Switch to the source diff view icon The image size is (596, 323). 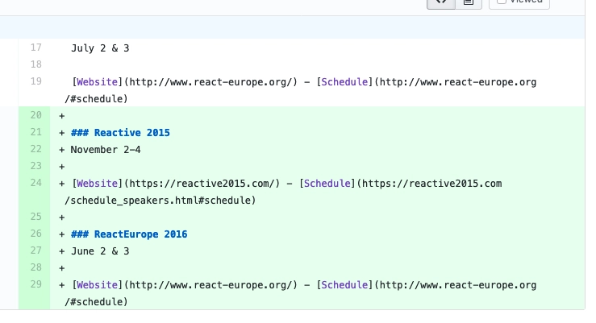pyautogui.click(x=441, y=3)
